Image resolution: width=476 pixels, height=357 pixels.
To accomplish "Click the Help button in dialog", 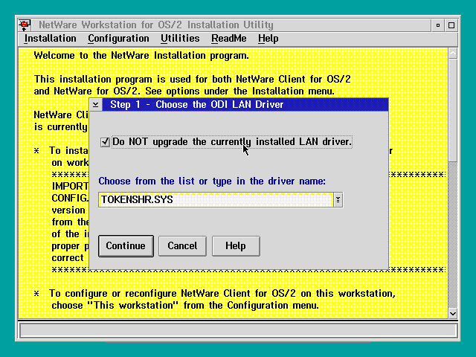I will click(236, 246).
